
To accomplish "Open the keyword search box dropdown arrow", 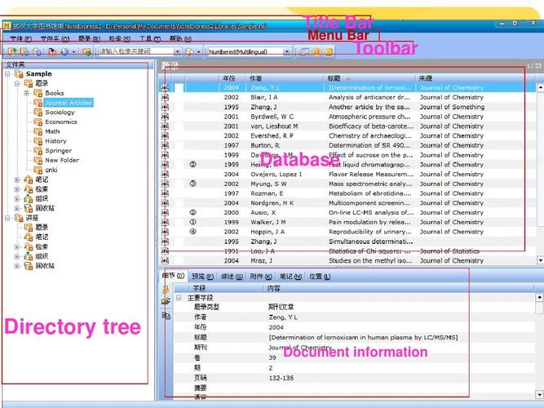I will point(177,51).
